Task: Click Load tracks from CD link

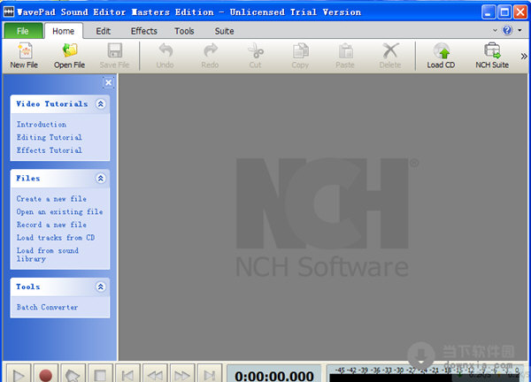Action: 56,238
